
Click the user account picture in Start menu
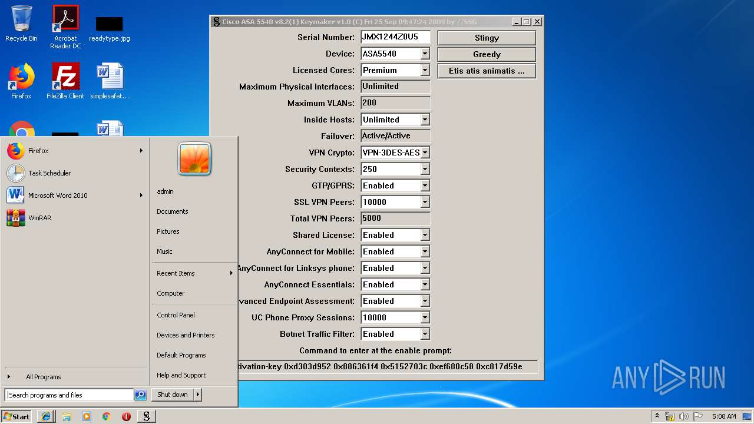[194, 158]
